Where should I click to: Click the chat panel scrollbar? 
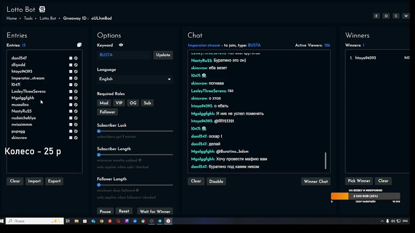tap(326, 161)
